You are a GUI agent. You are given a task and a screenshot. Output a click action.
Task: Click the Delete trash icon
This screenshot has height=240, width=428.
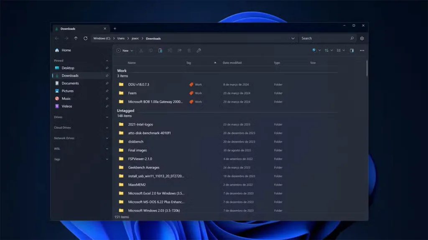pos(189,50)
